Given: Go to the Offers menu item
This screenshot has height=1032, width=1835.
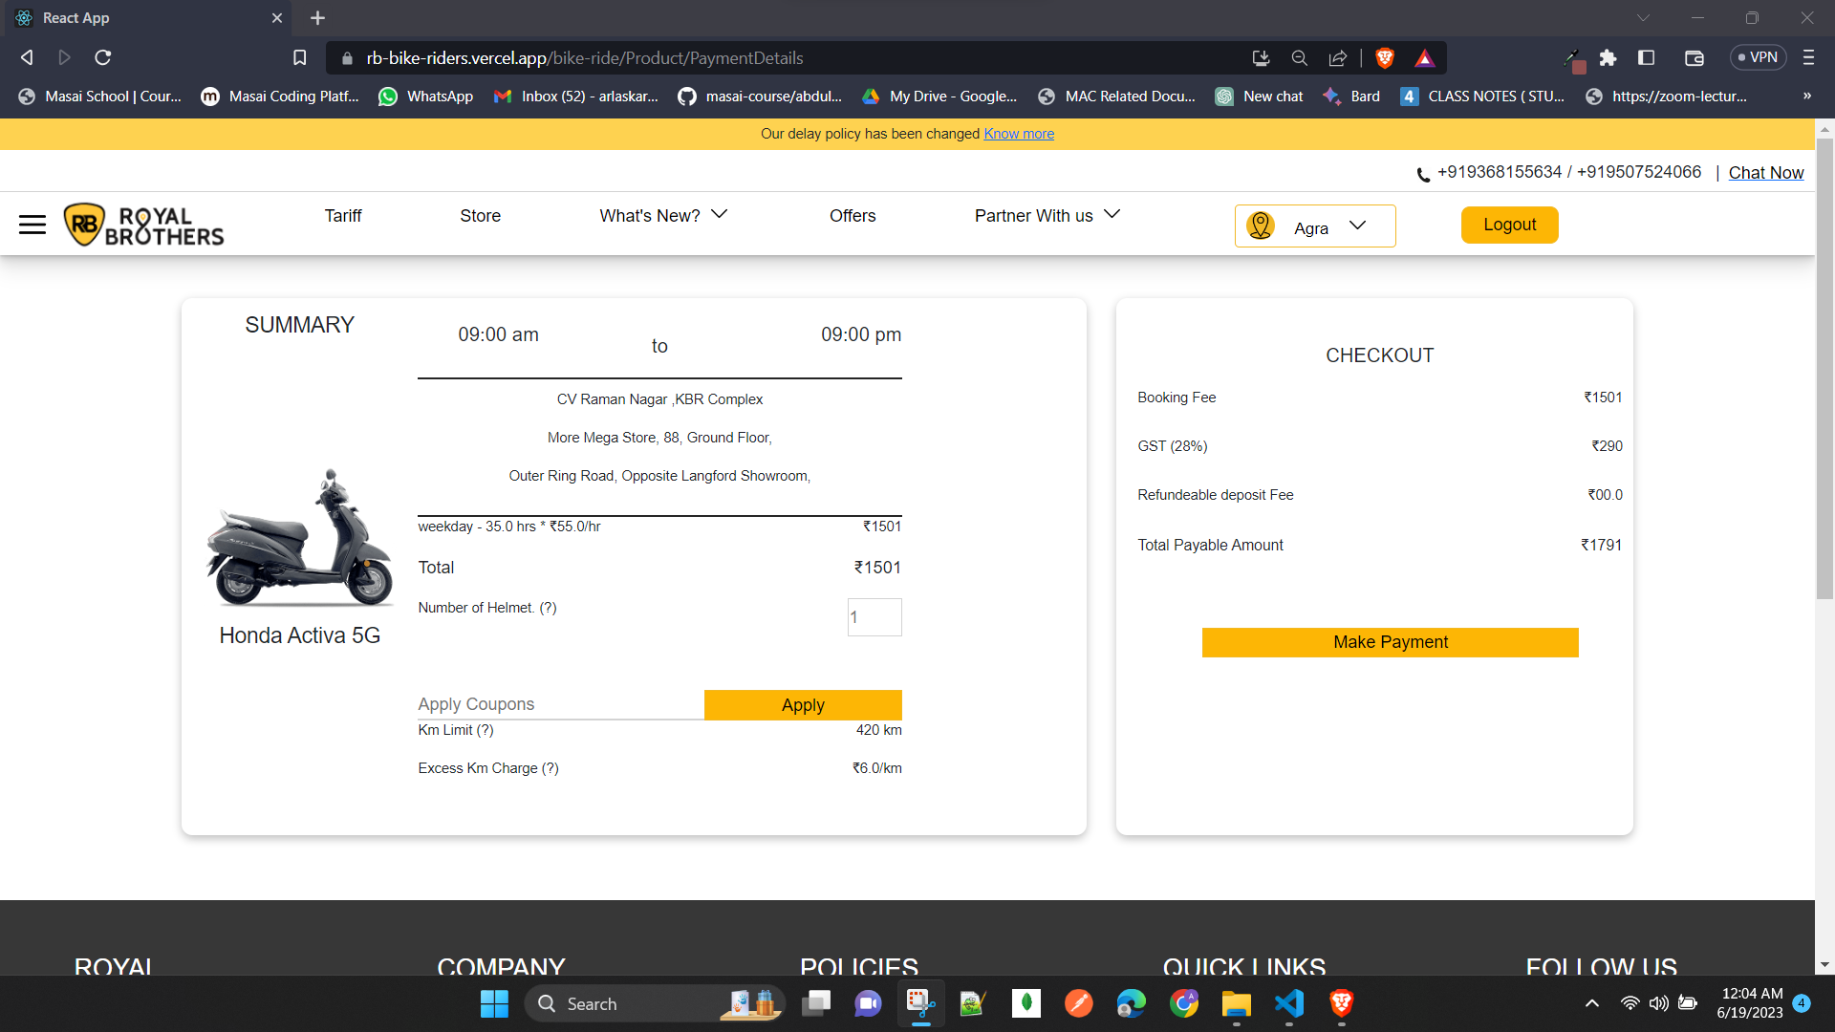Looking at the screenshot, I should click(852, 216).
